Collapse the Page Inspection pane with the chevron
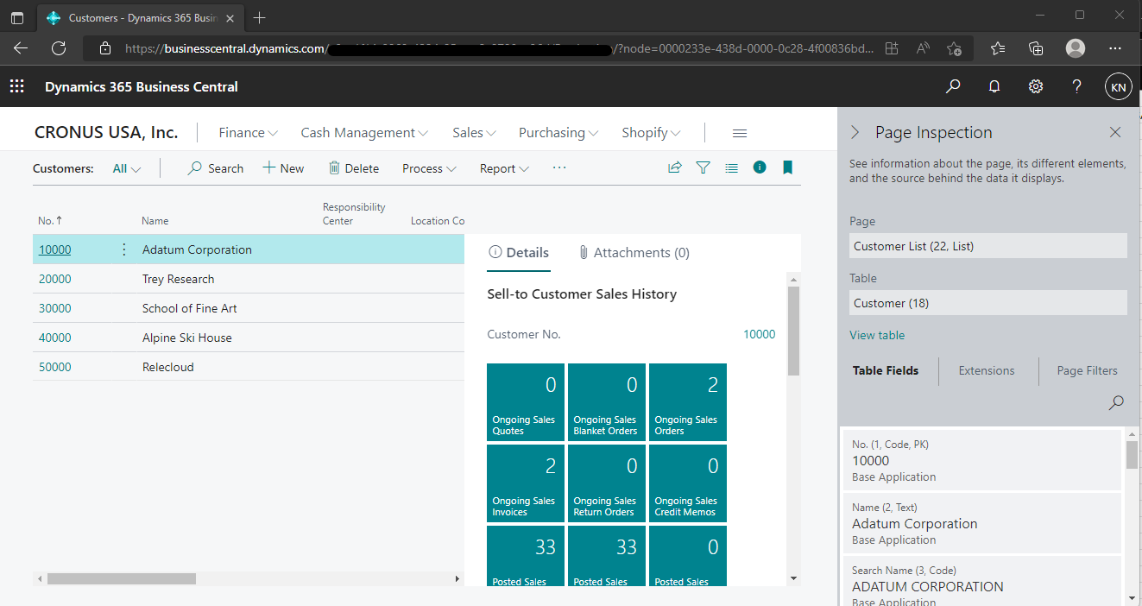Screen dimensions: 1142x606 855,132
